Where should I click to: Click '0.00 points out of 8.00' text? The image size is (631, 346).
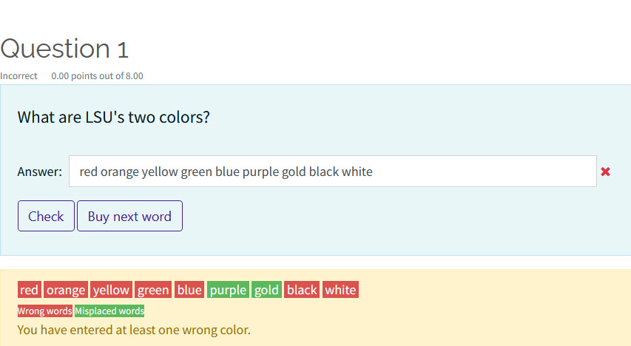[x=97, y=76]
